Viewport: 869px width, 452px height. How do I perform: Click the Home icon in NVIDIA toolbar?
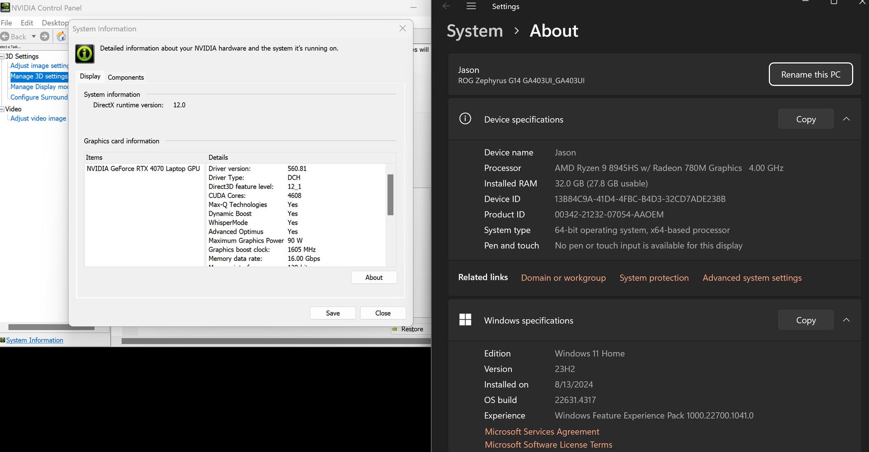coord(61,36)
